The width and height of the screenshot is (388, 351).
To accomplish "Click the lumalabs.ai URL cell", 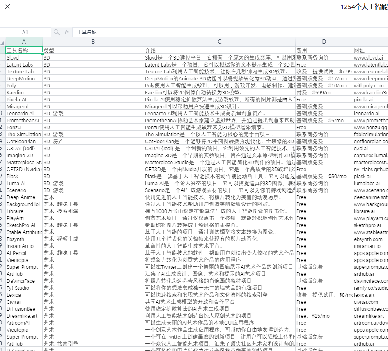I will pos(370,183).
